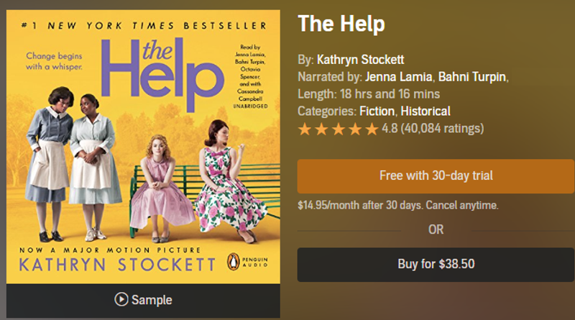Select the third rating star

338,129
